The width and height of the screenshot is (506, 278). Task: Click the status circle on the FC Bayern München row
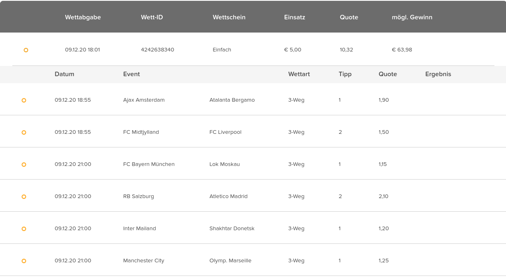[24, 164]
